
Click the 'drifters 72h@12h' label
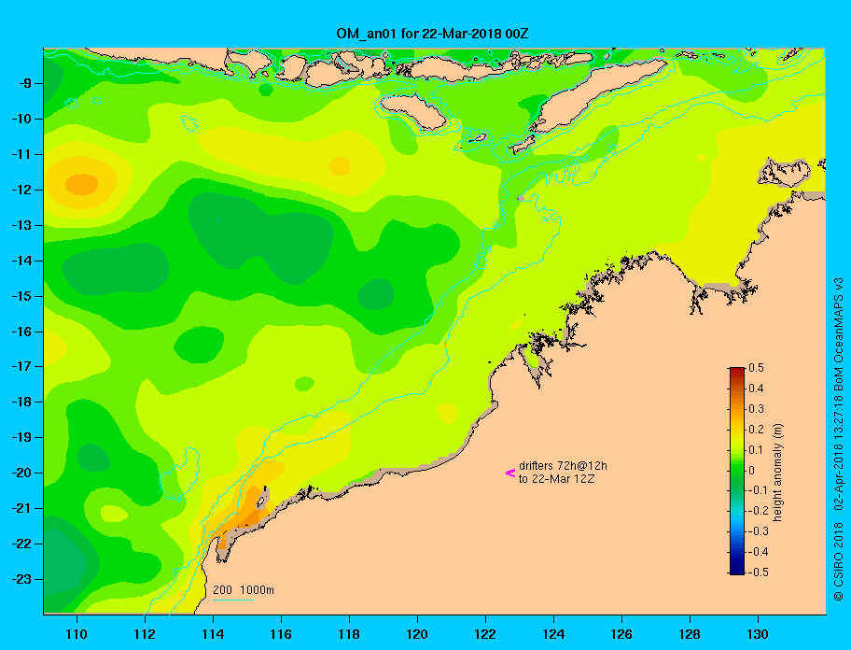click(x=563, y=466)
